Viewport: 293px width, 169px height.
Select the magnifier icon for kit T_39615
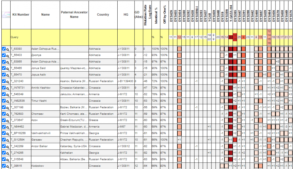coord(8,166)
